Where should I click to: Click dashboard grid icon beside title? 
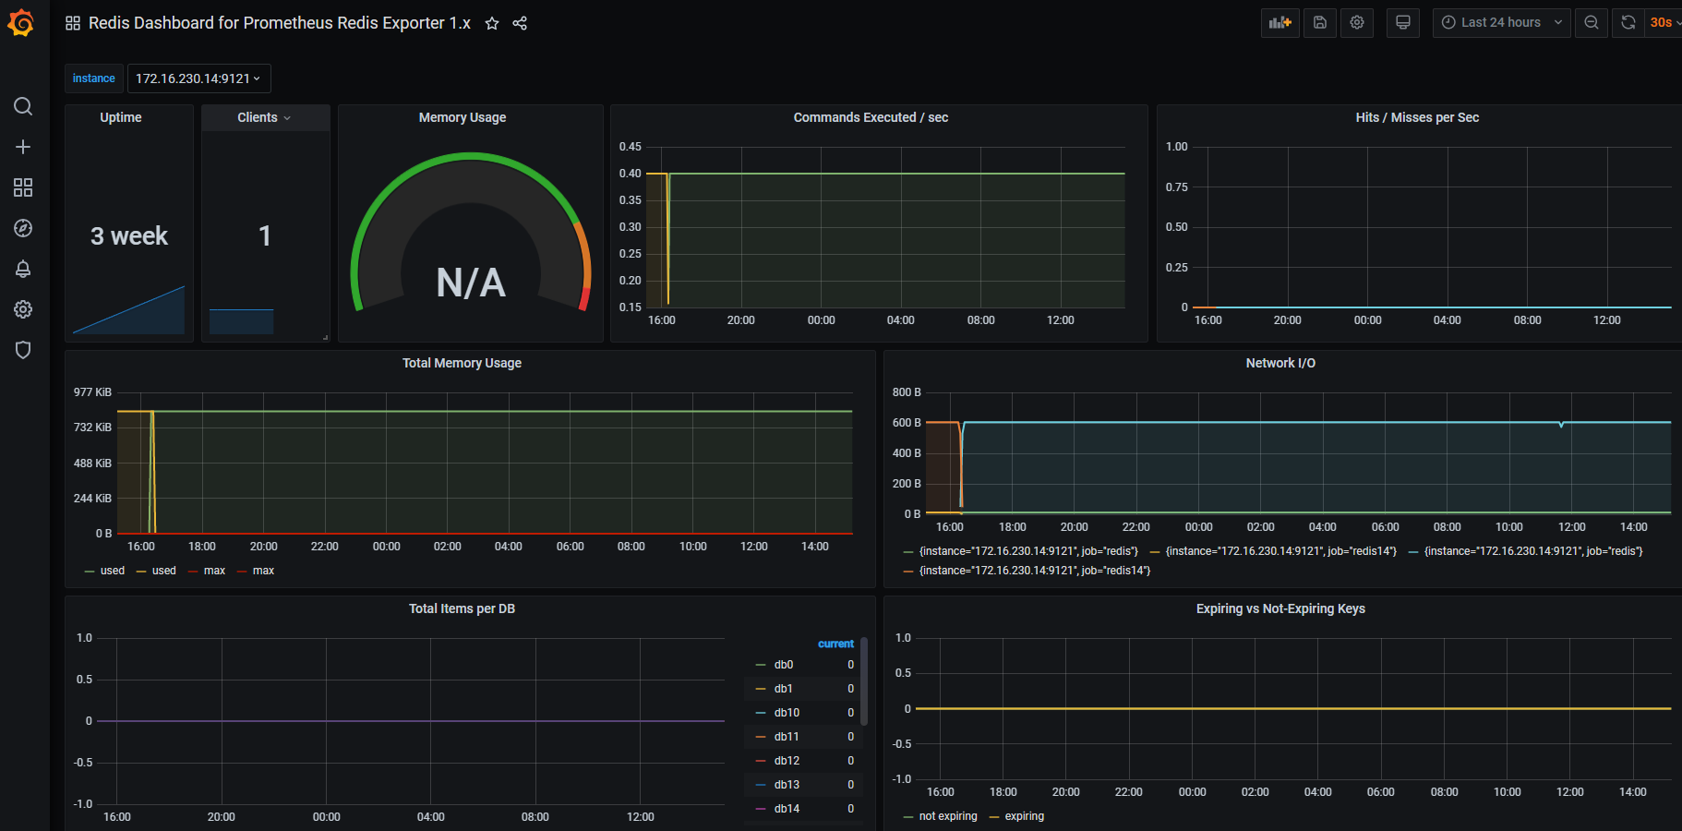click(73, 23)
